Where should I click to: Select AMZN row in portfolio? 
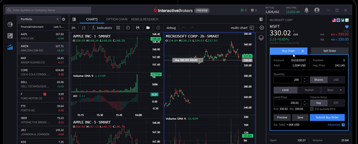click(43, 48)
